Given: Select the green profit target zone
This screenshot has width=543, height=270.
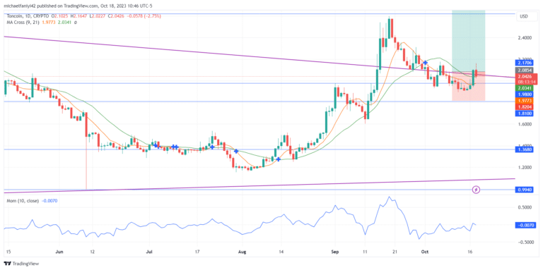Looking at the screenshot, I should tap(469, 41).
